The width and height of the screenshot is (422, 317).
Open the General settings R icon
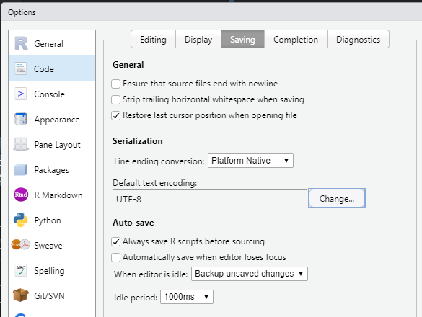pyautogui.click(x=21, y=43)
